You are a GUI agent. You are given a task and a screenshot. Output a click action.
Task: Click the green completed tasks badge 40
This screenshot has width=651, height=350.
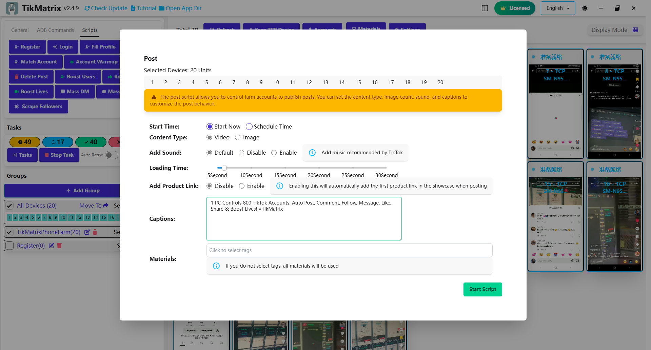click(91, 142)
